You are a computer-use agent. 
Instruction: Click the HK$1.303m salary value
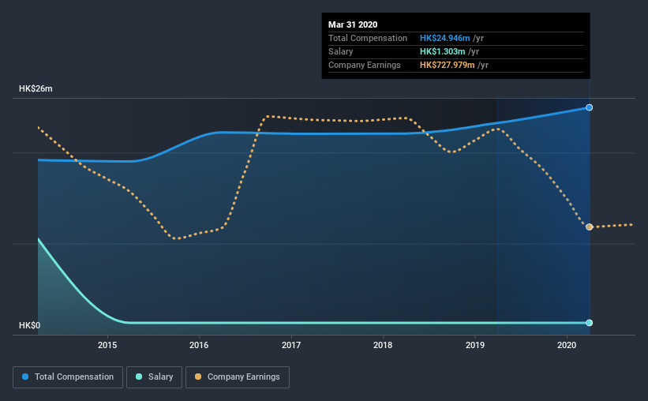coord(443,51)
